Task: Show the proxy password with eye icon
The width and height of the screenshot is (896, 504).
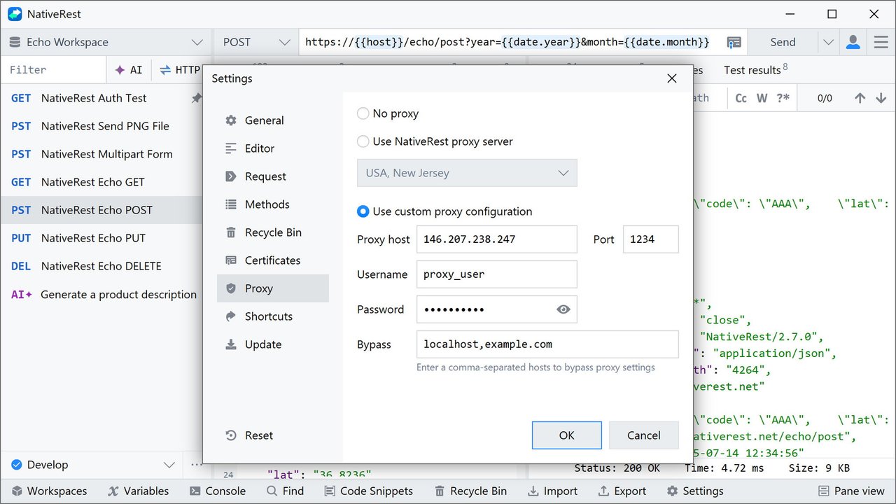Action: tap(563, 309)
